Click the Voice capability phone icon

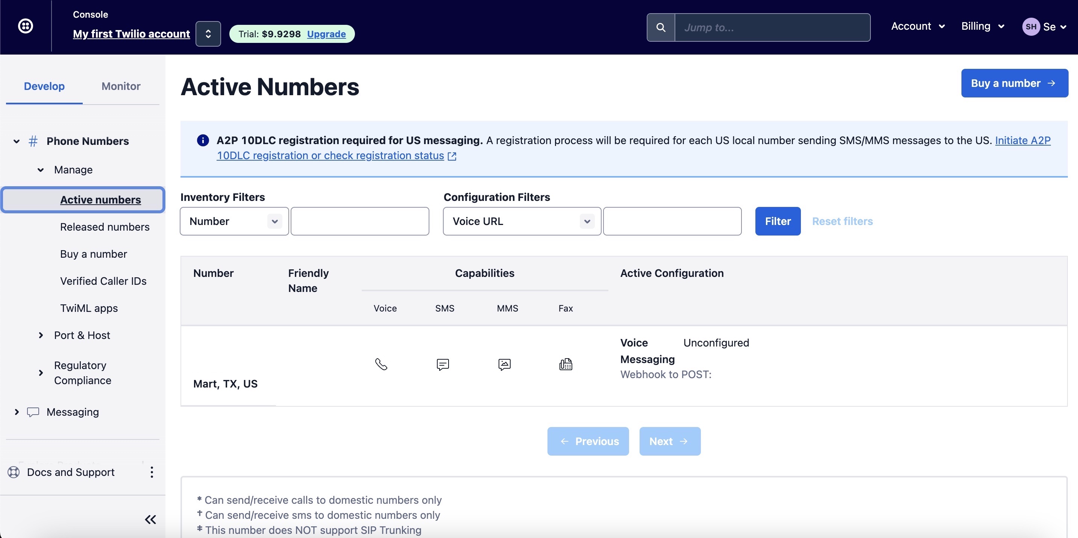tap(381, 364)
